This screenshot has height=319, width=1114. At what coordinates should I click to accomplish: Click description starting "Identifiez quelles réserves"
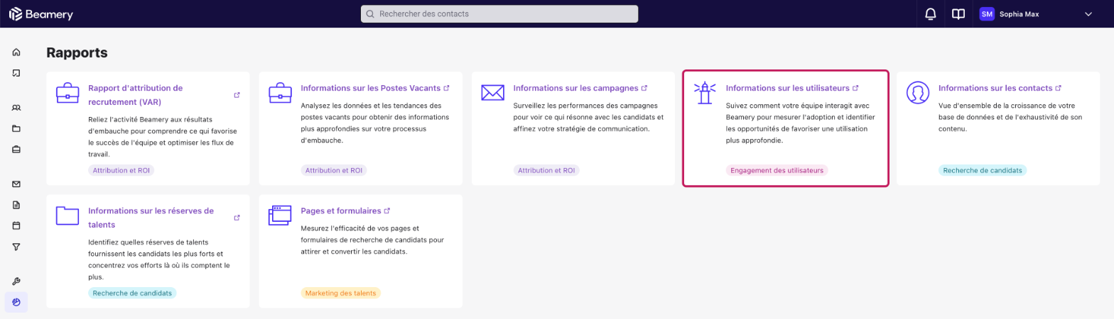(x=159, y=259)
